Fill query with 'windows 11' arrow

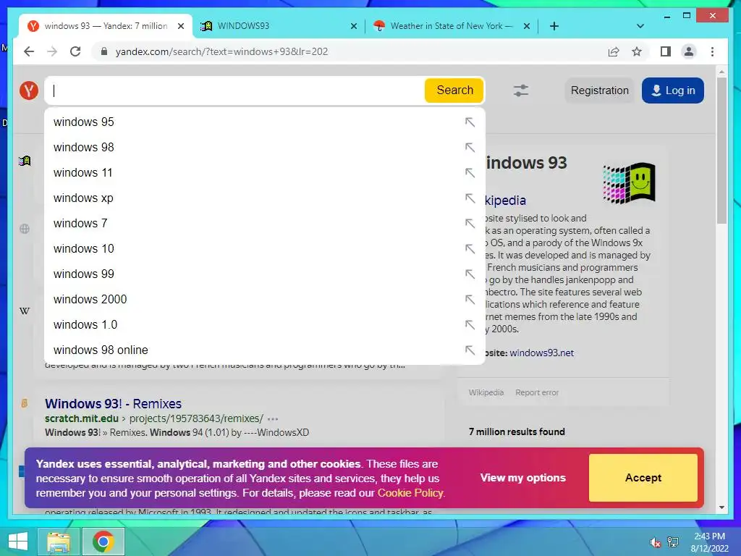(469, 172)
